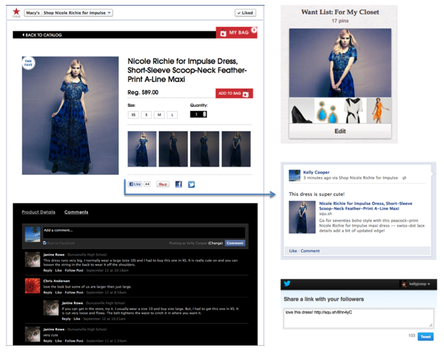Click the Edit button on the board
Viewport: 444px width, 353px height.
[x=340, y=131]
